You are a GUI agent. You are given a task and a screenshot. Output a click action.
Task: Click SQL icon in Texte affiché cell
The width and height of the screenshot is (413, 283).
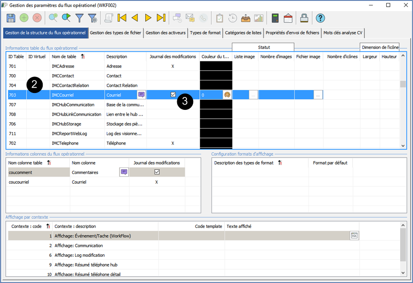pos(354,236)
